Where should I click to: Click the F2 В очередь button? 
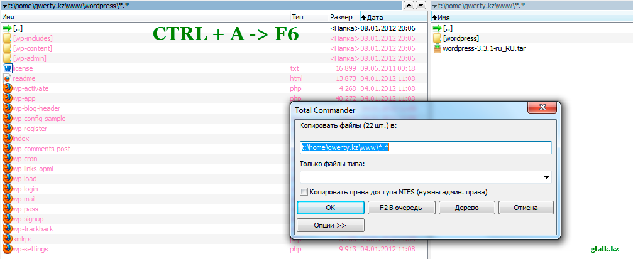401,208
